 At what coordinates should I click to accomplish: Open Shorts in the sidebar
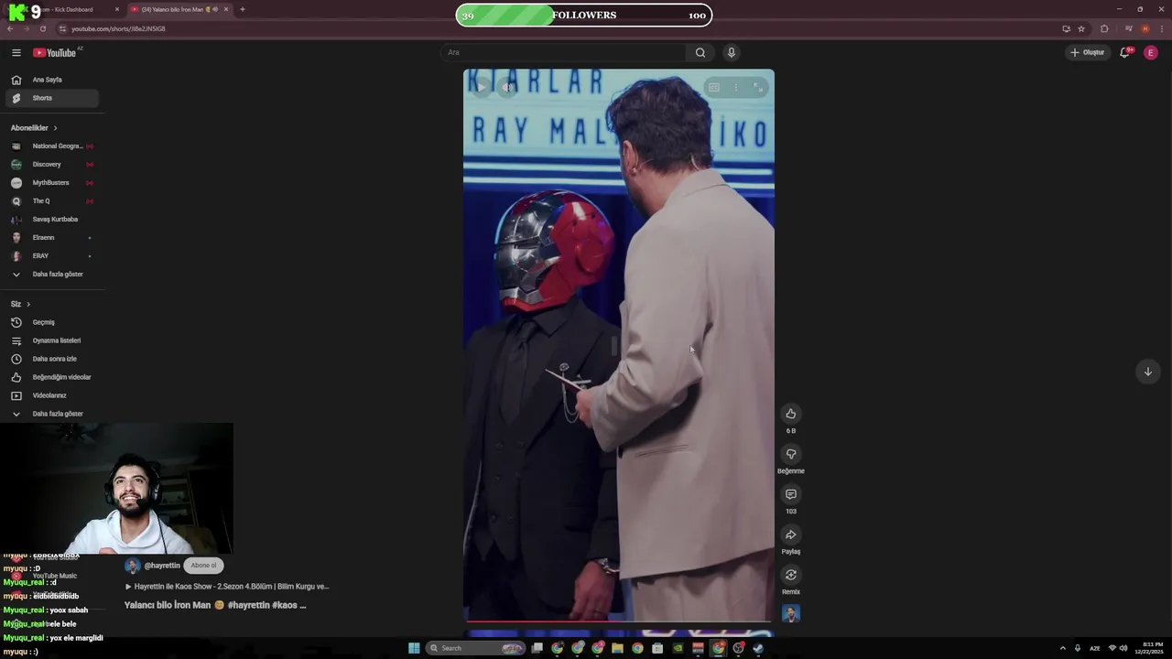pyautogui.click(x=53, y=98)
